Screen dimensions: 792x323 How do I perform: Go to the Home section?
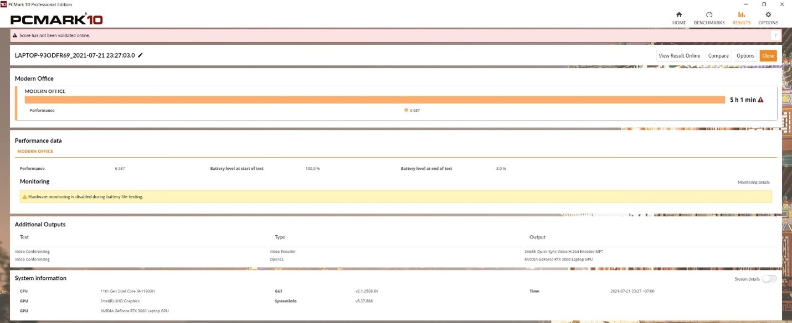679,18
